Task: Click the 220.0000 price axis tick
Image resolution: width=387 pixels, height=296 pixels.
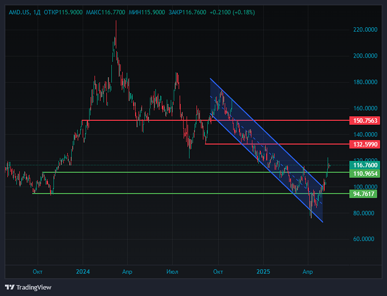Action: click(x=365, y=30)
